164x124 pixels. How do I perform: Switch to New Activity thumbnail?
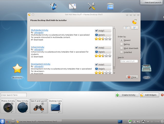(23, 106)
